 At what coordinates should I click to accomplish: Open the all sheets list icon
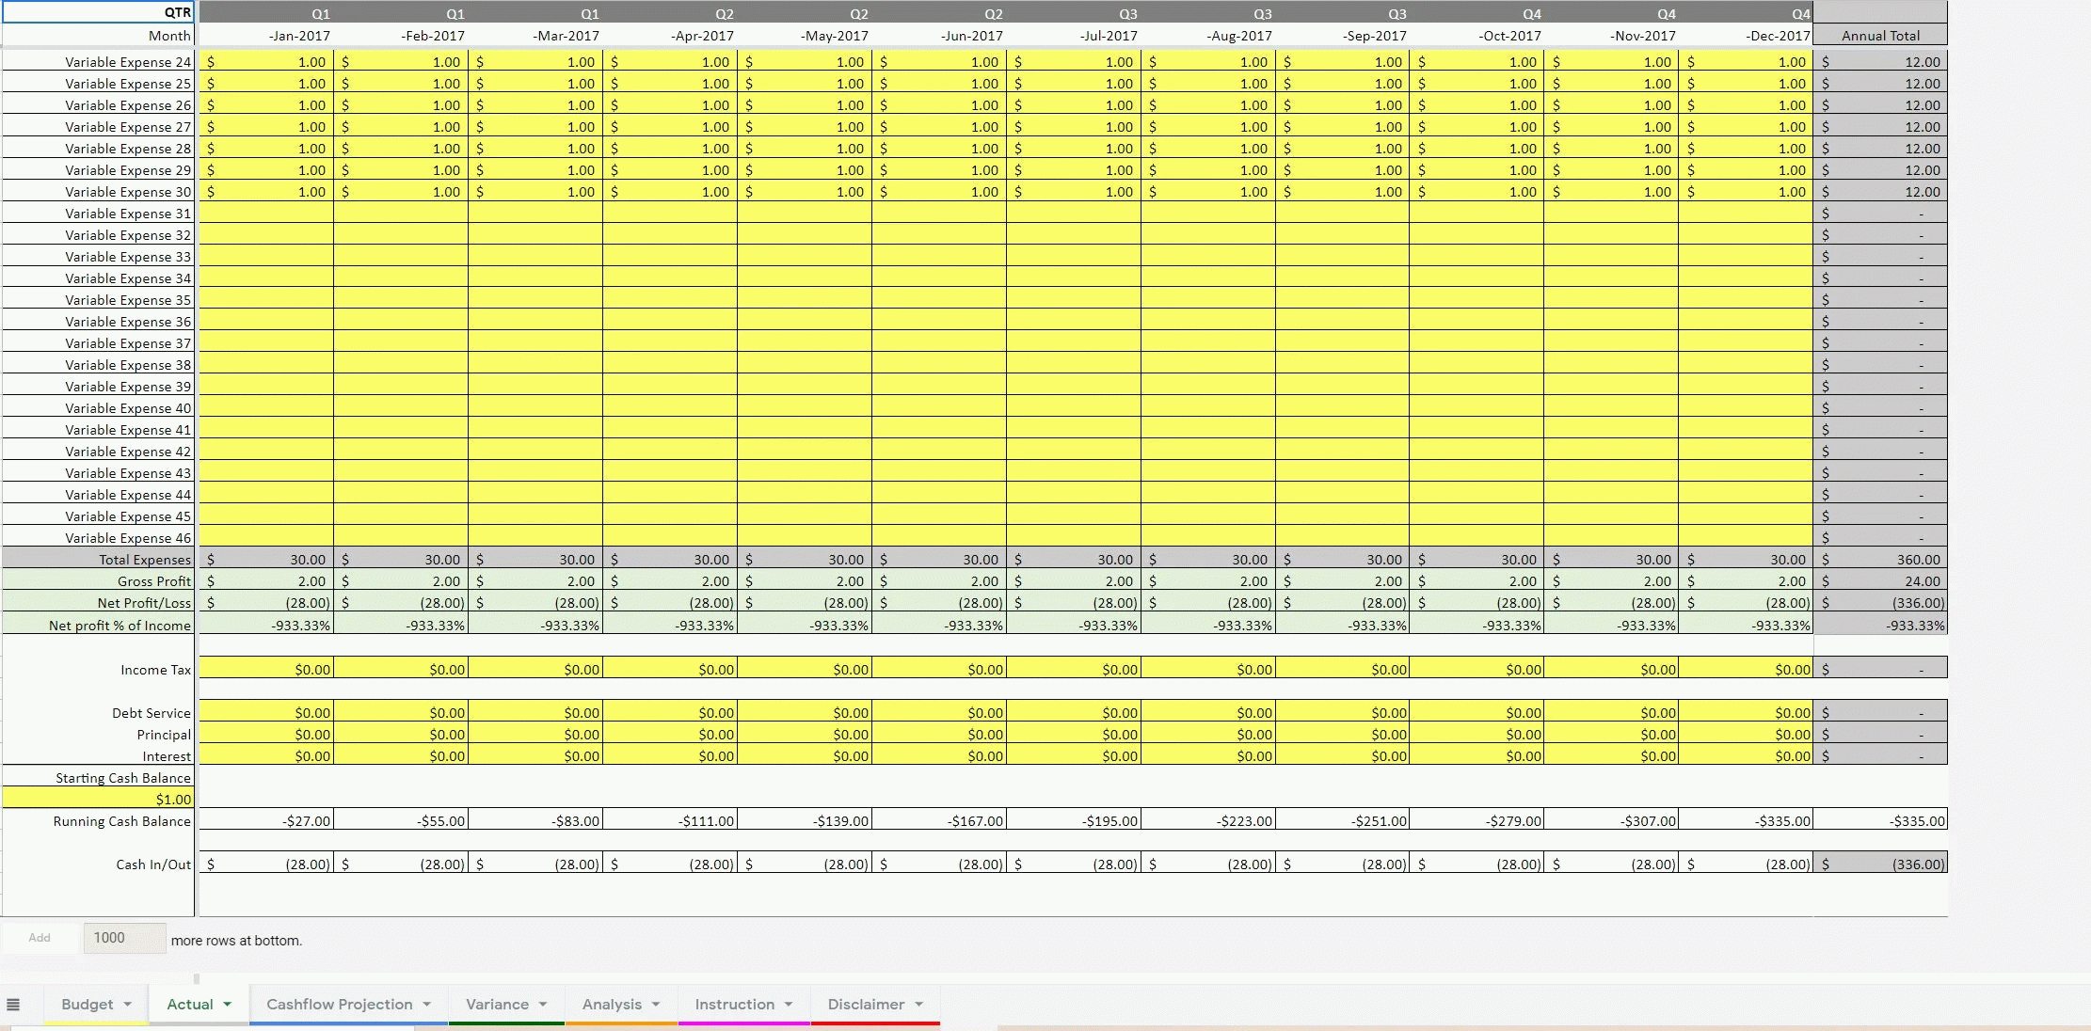click(x=13, y=1005)
